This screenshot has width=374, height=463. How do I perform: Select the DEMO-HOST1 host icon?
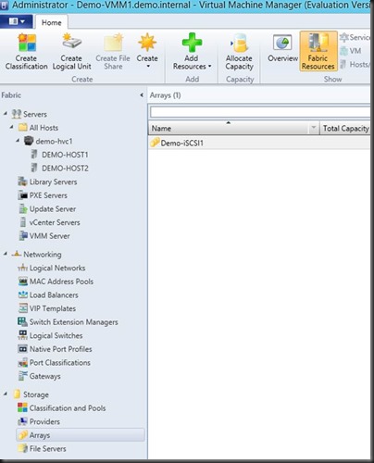(34, 155)
